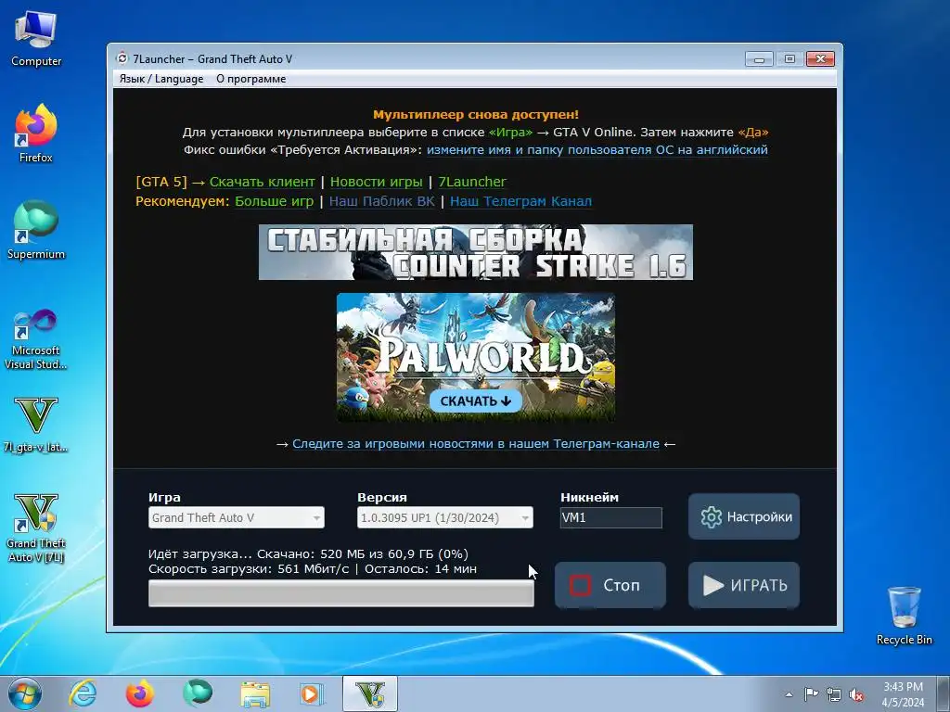Open the Firefox desktop shortcut
The height and width of the screenshot is (712, 950).
(36, 133)
